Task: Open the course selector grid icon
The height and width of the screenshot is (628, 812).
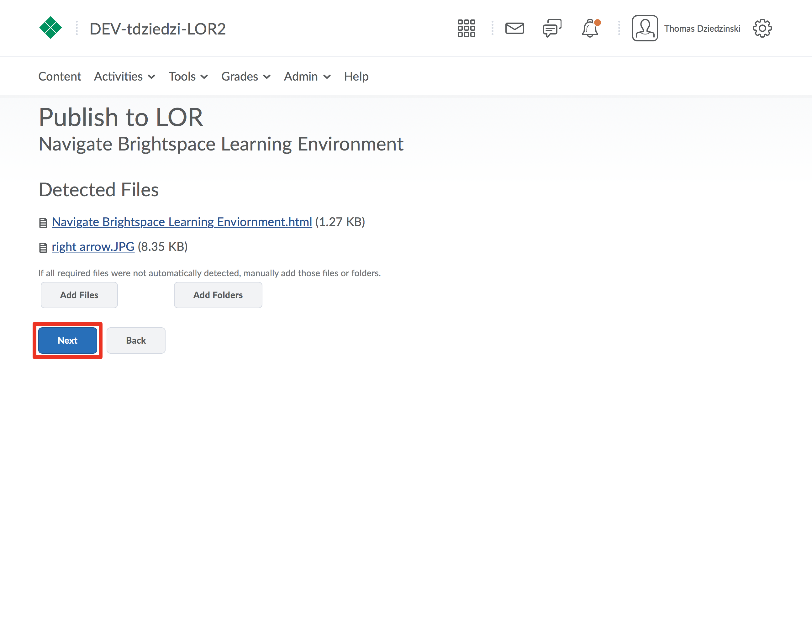Action: 466,28
